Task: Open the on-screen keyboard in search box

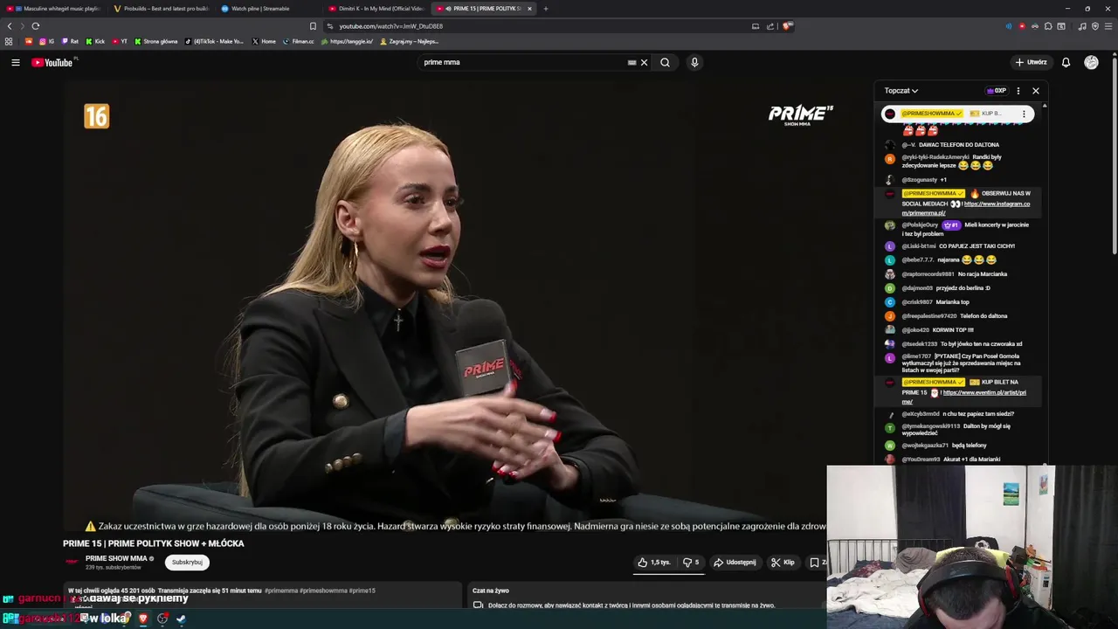Action: [631, 62]
